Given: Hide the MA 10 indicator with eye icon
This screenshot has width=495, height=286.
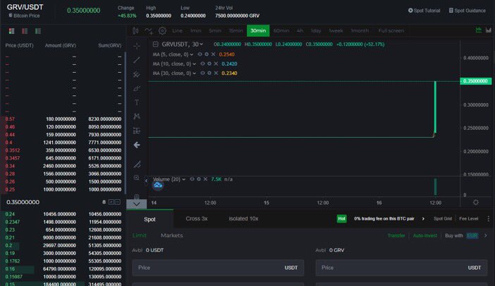Looking at the screenshot, I should pos(202,64).
